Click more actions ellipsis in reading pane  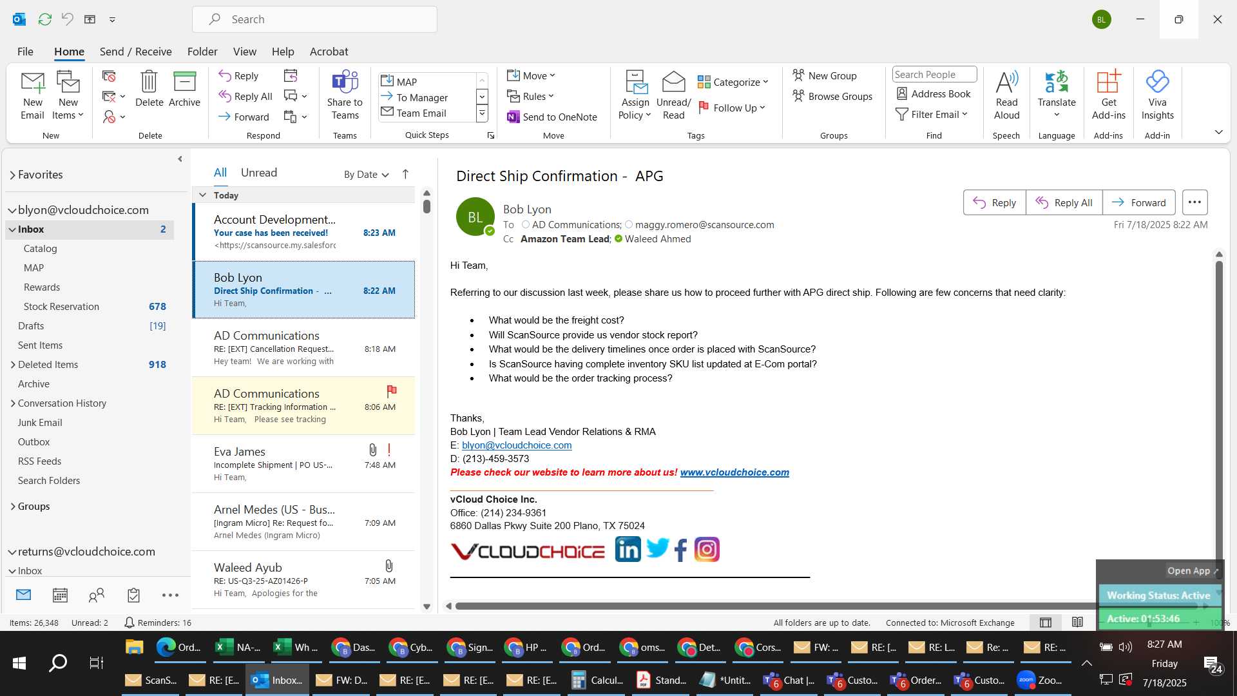[1194, 202]
